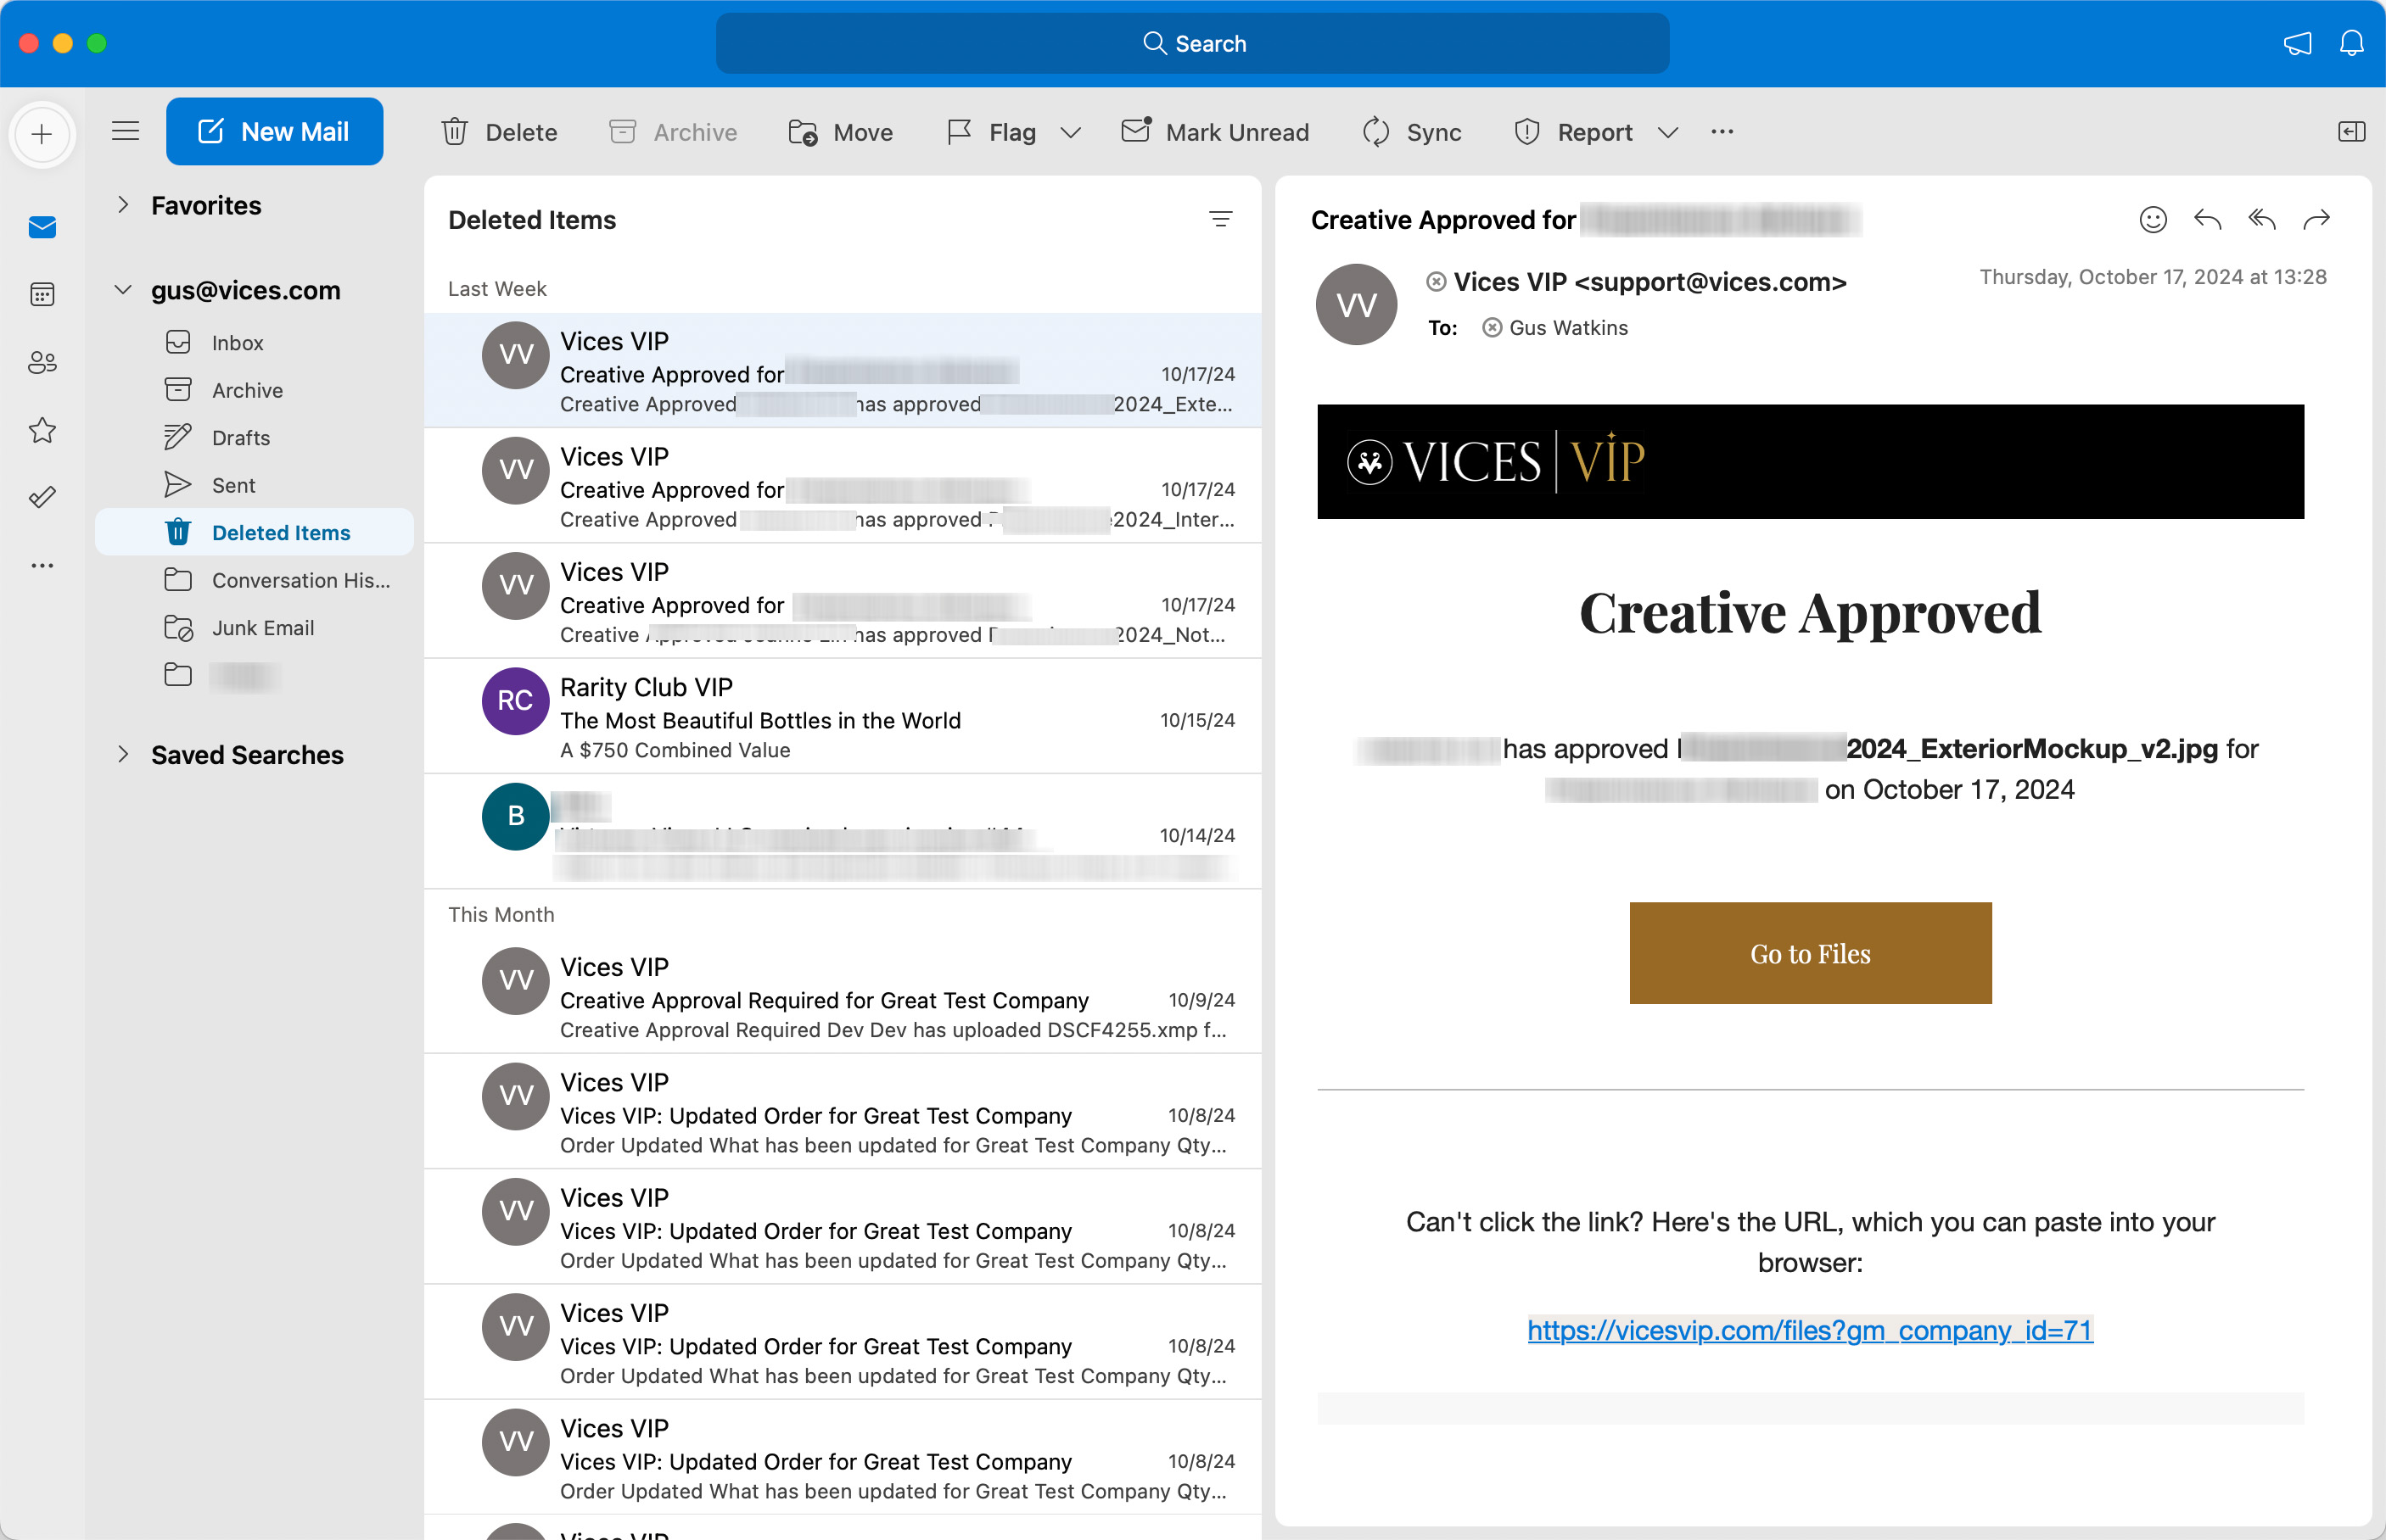Image resolution: width=2386 pixels, height=1540 pixels.
Task: Flag the selected message
Action: tap(991, 132)
